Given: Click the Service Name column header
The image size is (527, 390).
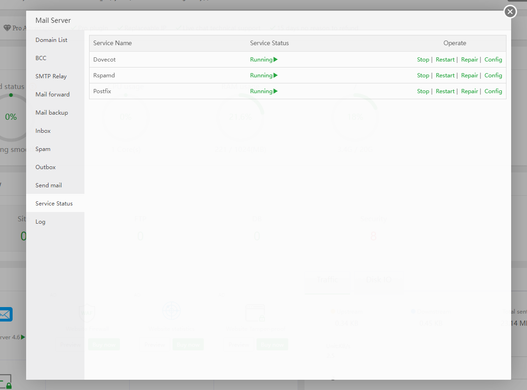Looking at the screenshot, I should click(112, 43).
